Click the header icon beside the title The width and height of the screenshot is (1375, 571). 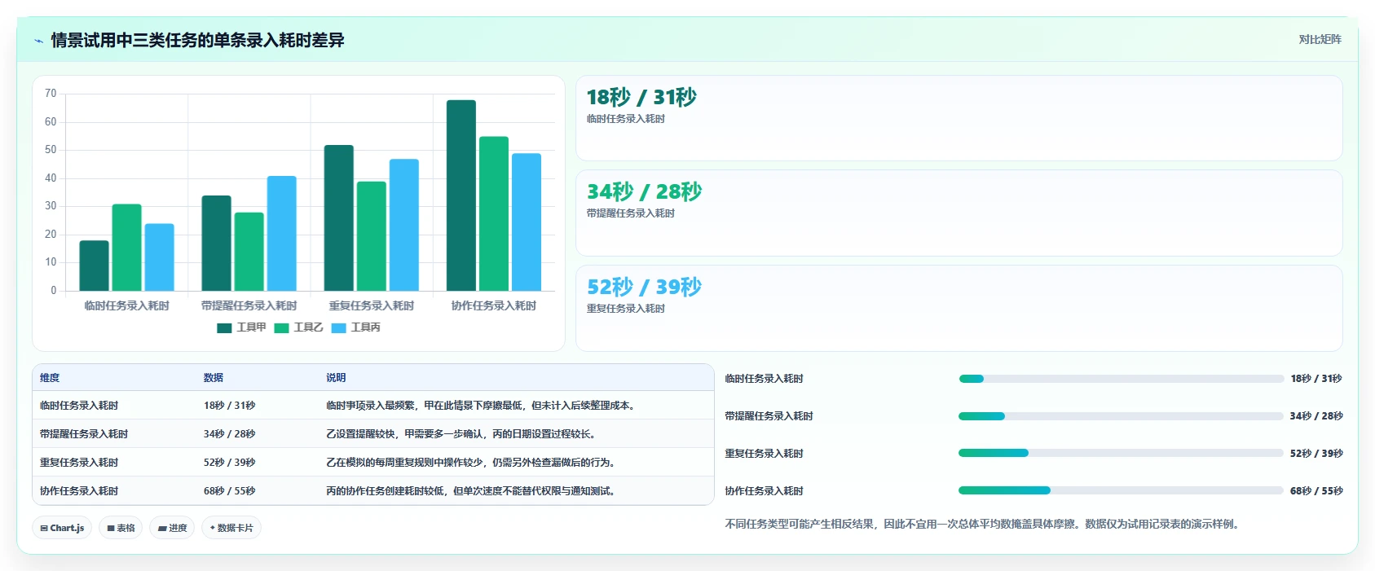pos(38,40)
